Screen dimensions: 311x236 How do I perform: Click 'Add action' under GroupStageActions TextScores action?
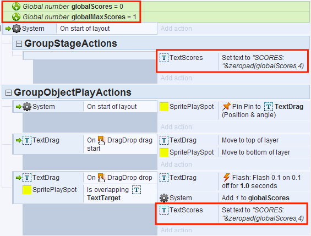click(176, 78)
